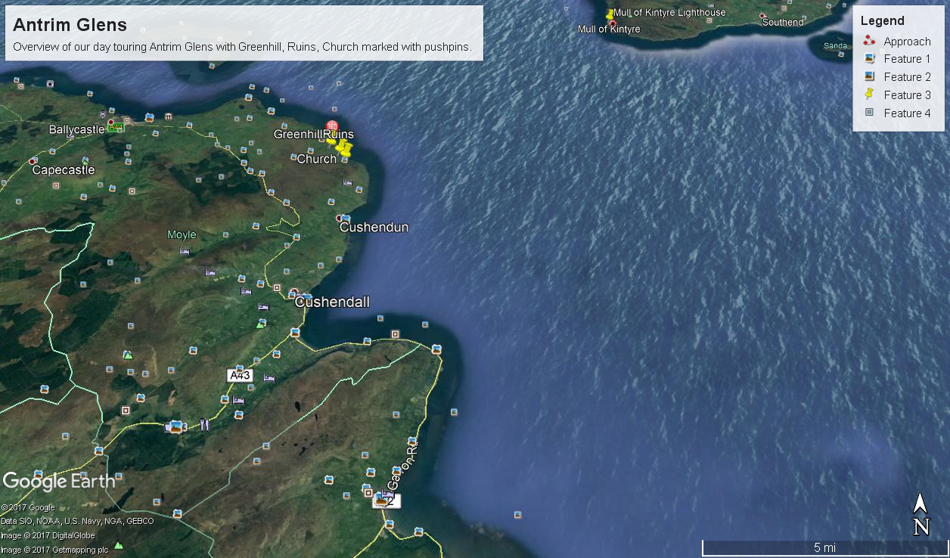Click the Capecastle place label
This screenshot has height=558, width=950.
pos(64,170)
